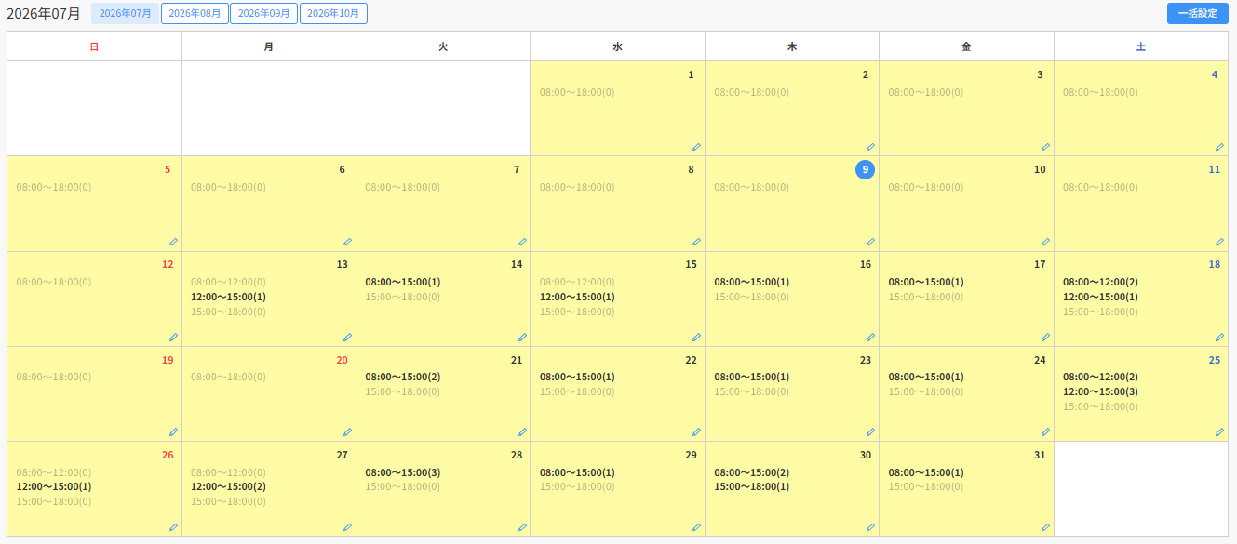Click the 12:00〜15:00(3) slot on July 25
Image resolution: width=1237 pixels, height=544 pixels.
pyautogui.click(x=1100, y=391)
